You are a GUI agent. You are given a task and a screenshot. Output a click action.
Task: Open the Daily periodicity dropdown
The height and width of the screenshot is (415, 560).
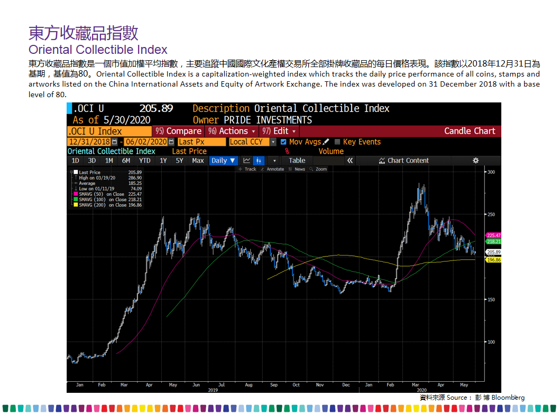[223, 161]
